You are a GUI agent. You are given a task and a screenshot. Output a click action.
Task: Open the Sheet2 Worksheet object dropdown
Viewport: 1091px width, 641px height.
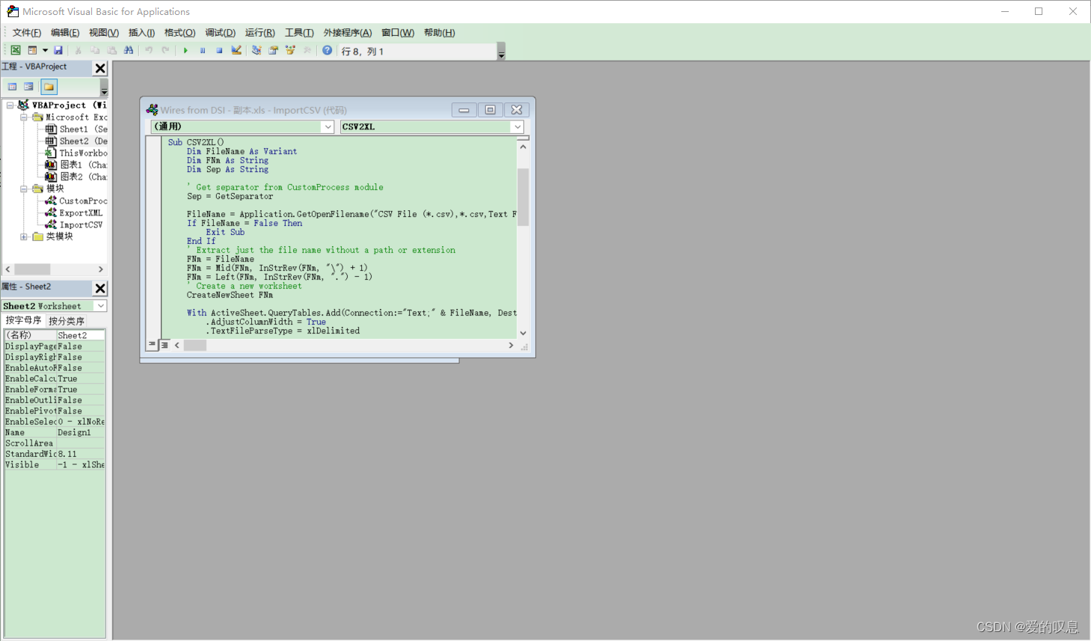pyautogui.click(x=100, y=306)
